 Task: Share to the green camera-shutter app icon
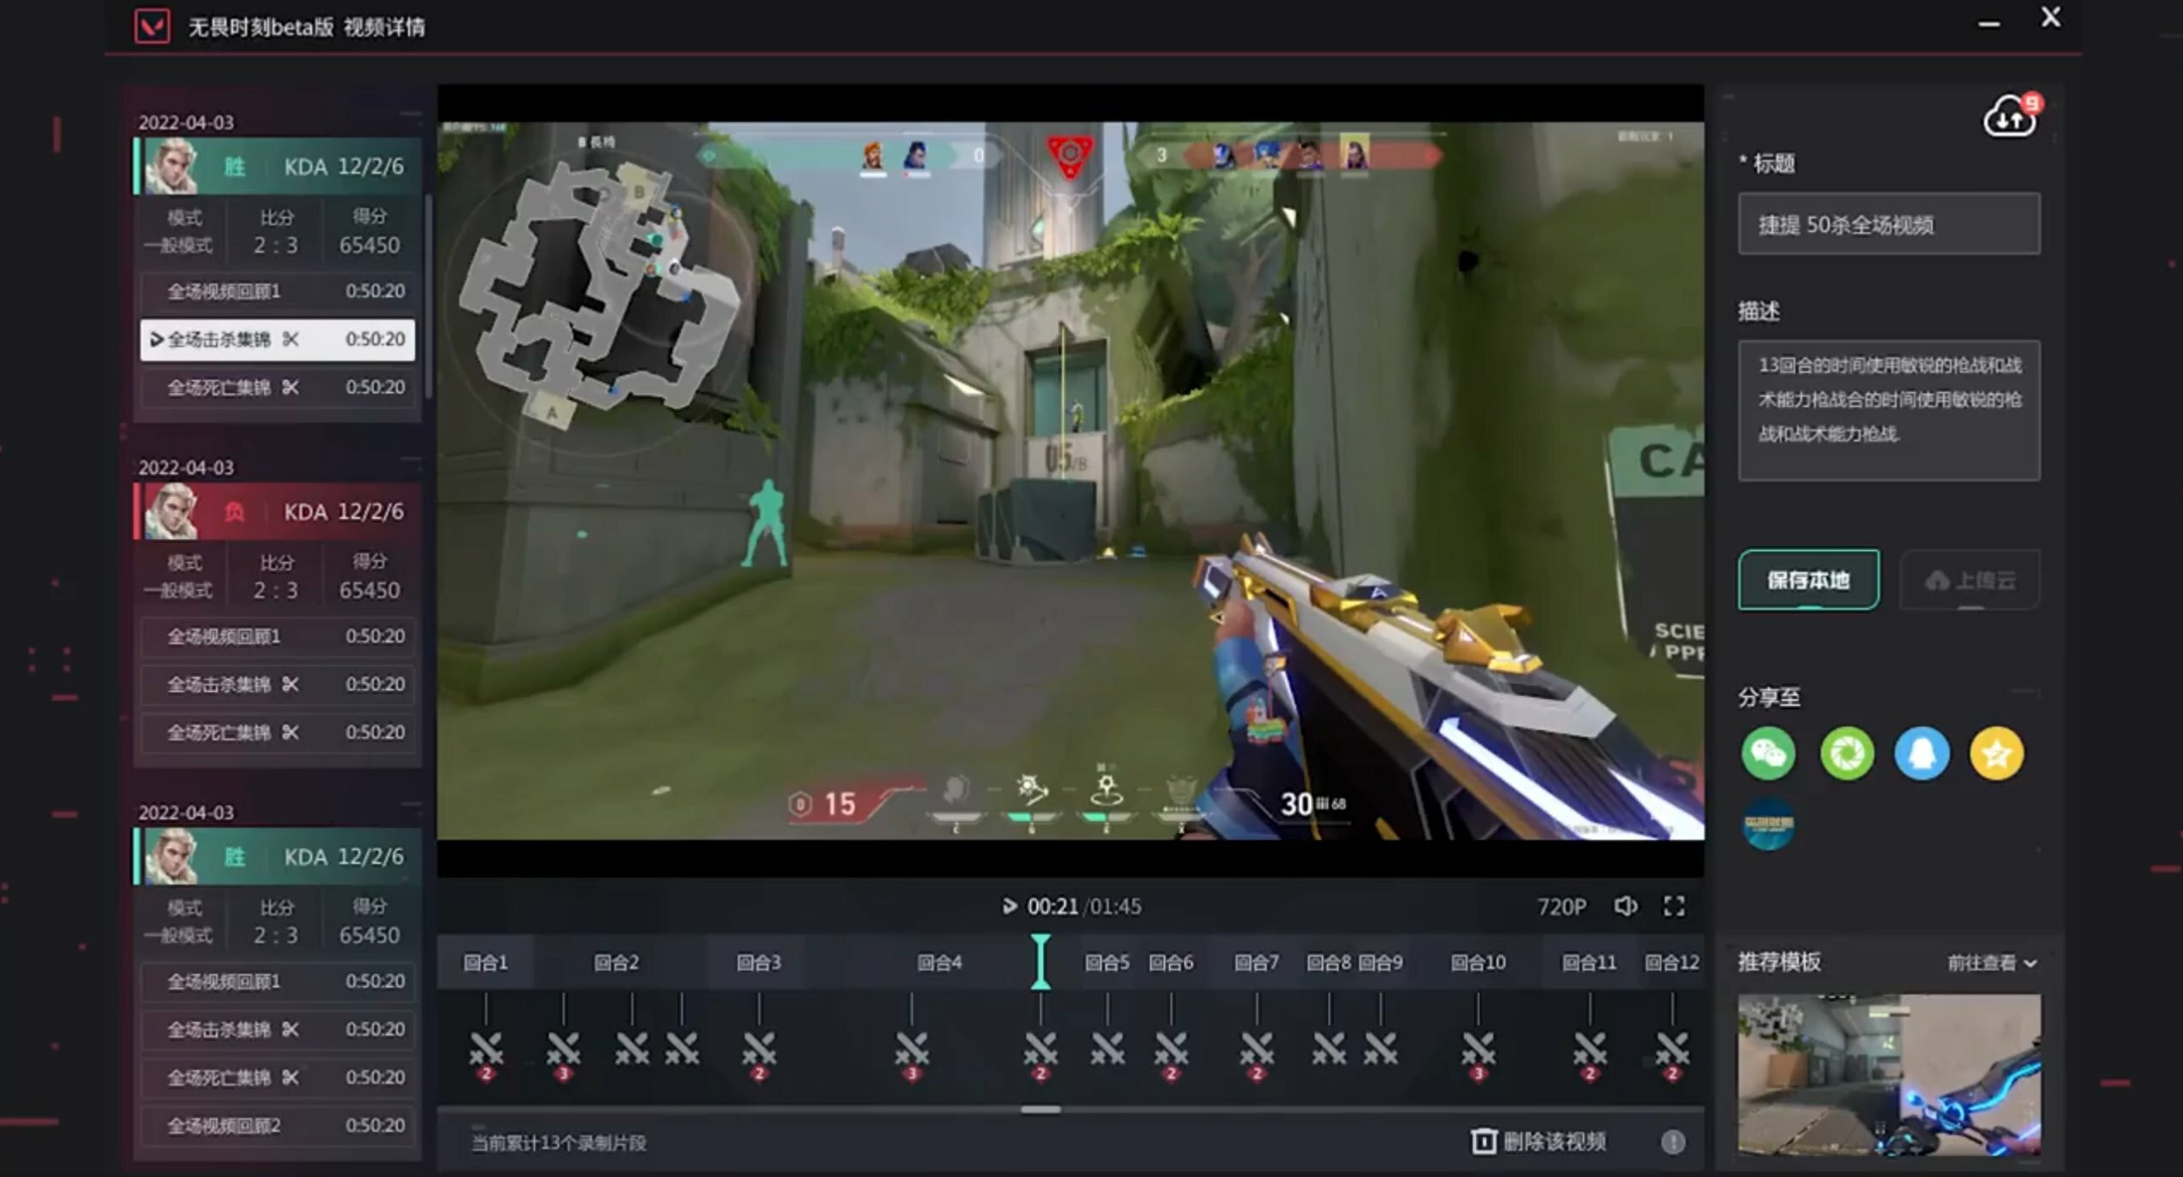[x=1846, y=753]
